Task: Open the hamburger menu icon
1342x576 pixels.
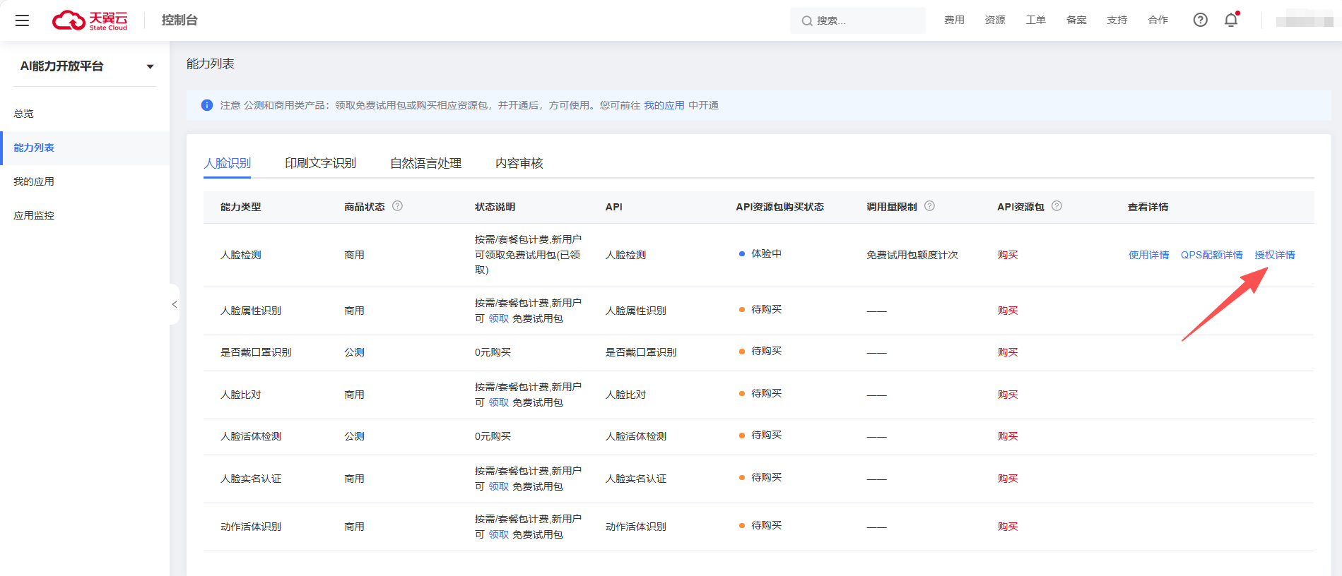Action: pos(22,20)
